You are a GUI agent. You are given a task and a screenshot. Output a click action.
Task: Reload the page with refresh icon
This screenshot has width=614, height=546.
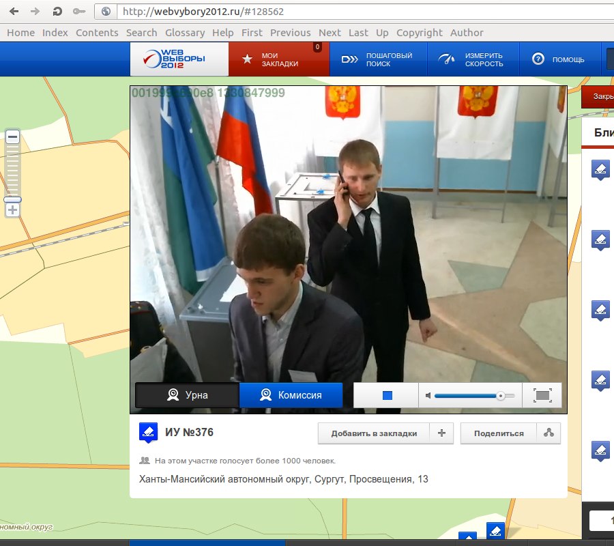(x=58, y=12)
